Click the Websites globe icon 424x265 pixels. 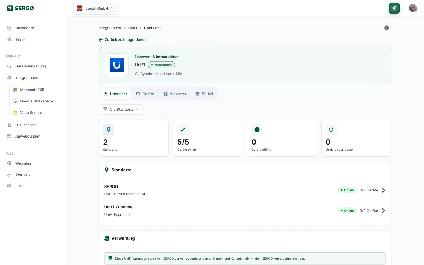(x=9, y=163)
